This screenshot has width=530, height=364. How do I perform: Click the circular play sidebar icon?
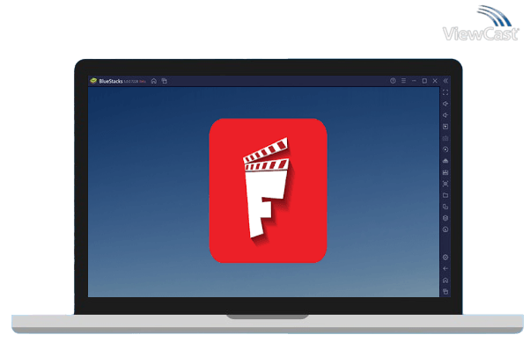click(x=445, y=149)
